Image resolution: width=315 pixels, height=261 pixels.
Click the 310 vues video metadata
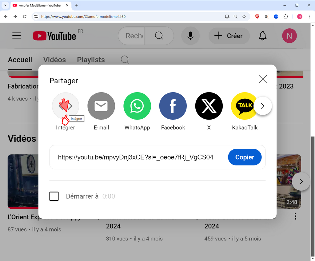pos(134,239)
